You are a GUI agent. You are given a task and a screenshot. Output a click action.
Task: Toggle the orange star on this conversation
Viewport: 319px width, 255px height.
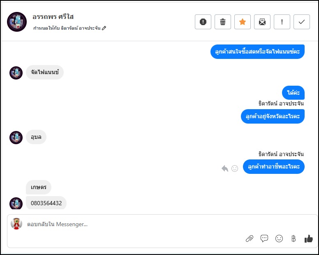[243, 22]
